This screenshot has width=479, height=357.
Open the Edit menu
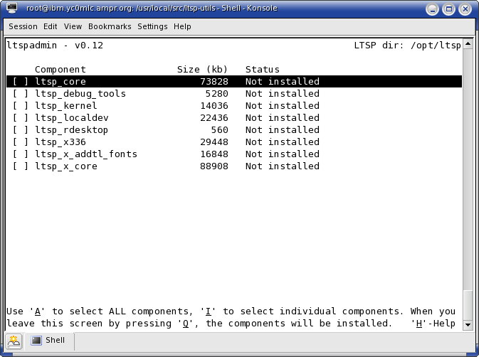coord(50,26)
